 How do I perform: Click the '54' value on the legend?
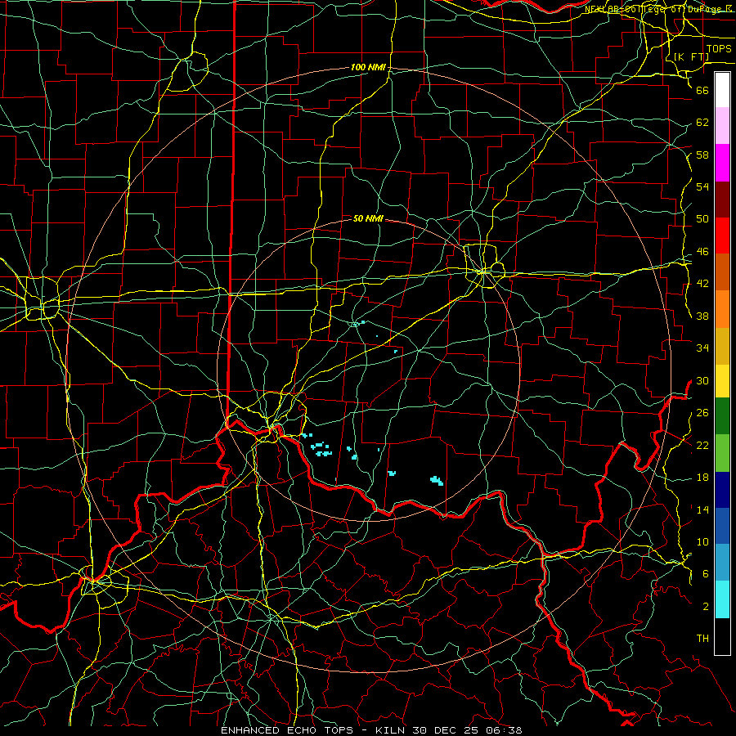coord(702,186)
